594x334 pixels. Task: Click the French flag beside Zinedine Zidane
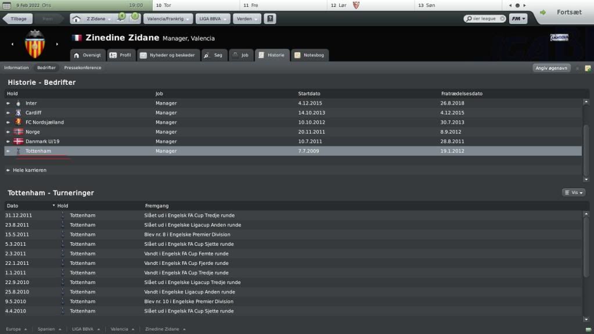(77, 38)
